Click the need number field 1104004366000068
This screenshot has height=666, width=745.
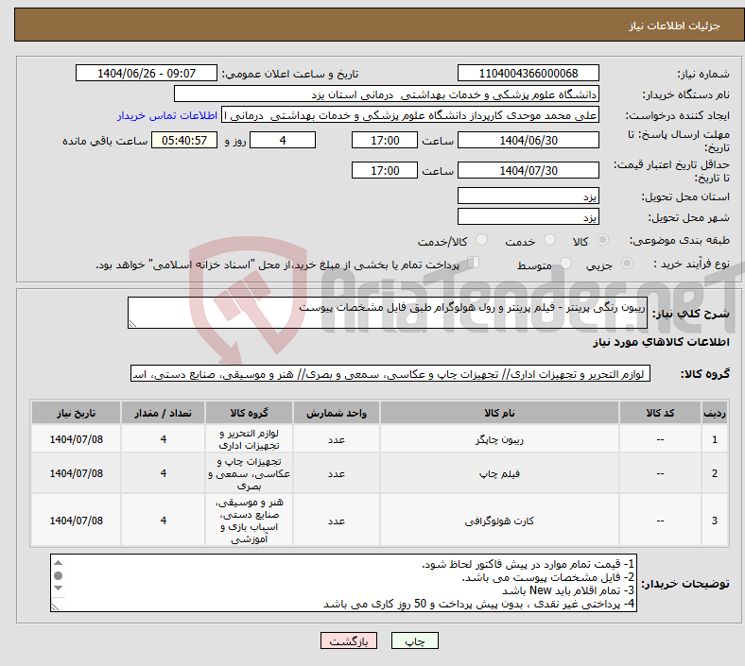coord(528,74)
